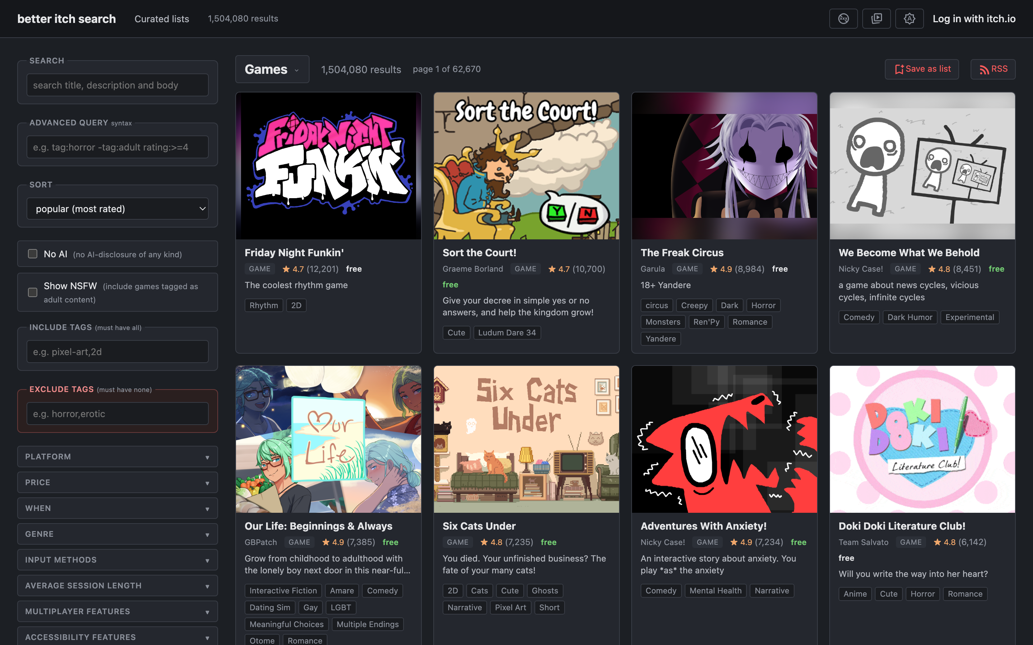The height and width of the screenshot is (645, 1033).
Task: Enable the Show NSFW checkbox
Action: 32,292
